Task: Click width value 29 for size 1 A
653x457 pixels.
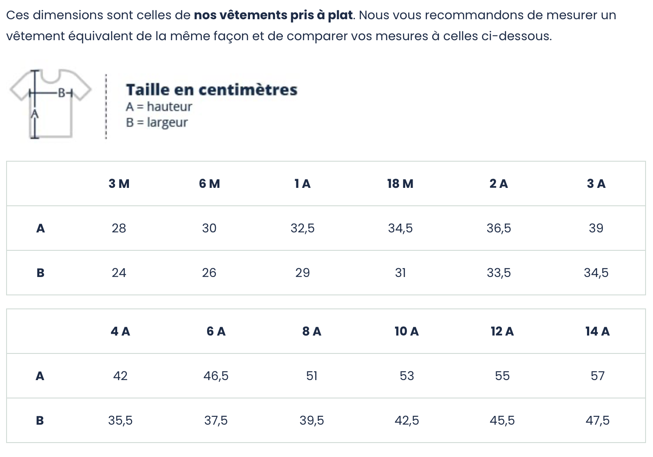Action: click(302, 273)
